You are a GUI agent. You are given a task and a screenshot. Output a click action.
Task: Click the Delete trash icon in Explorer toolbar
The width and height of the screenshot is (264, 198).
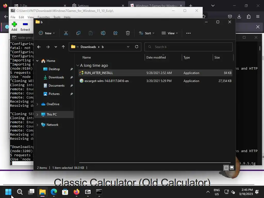tap(128, 33)
